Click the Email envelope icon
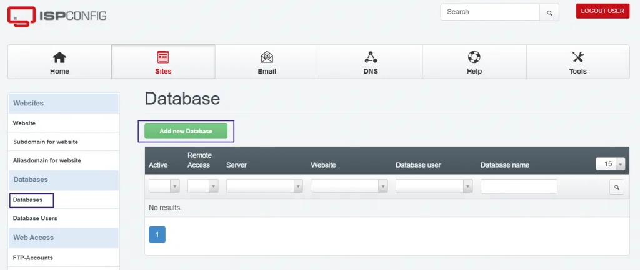This screenshot has width=640, height=270. pyautogui.click(x=267, y=57)
